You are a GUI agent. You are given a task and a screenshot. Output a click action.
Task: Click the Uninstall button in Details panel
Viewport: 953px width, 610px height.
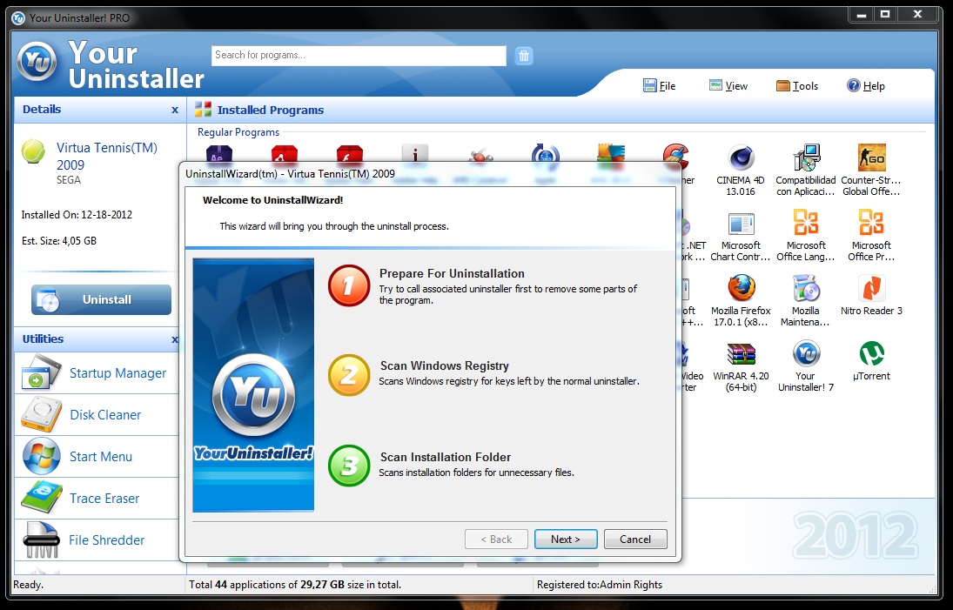click(x=101, y=299)
